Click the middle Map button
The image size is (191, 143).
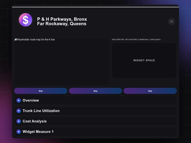click(x=95, y=91)
